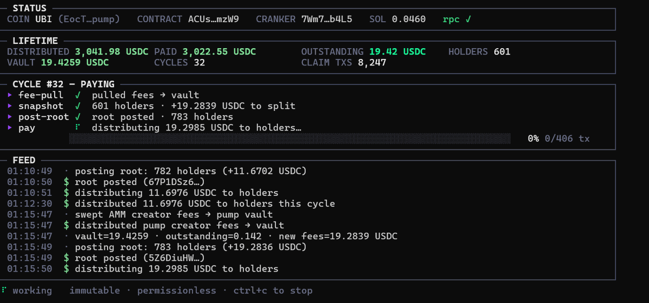
Task: Click feed line 'distributing 19.2985 USDC to holders'
Action: (x=177, y=268)
